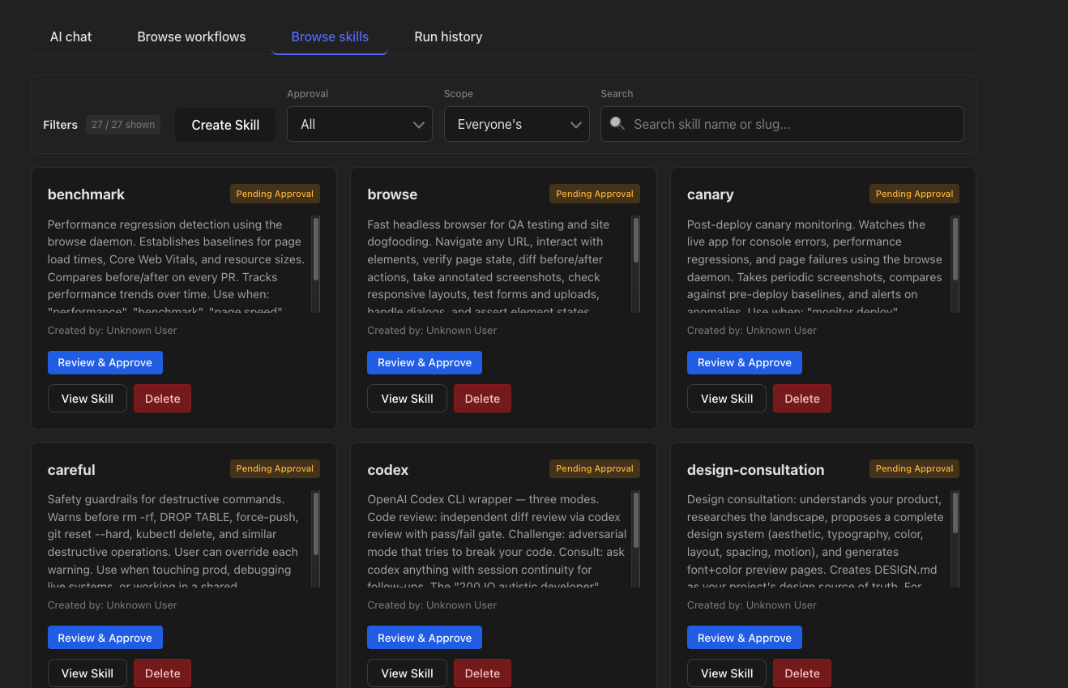Select the Run history tab
The height and width of the screenshot is (688, 1068).
pyautogui.click(x=447, y=36)
